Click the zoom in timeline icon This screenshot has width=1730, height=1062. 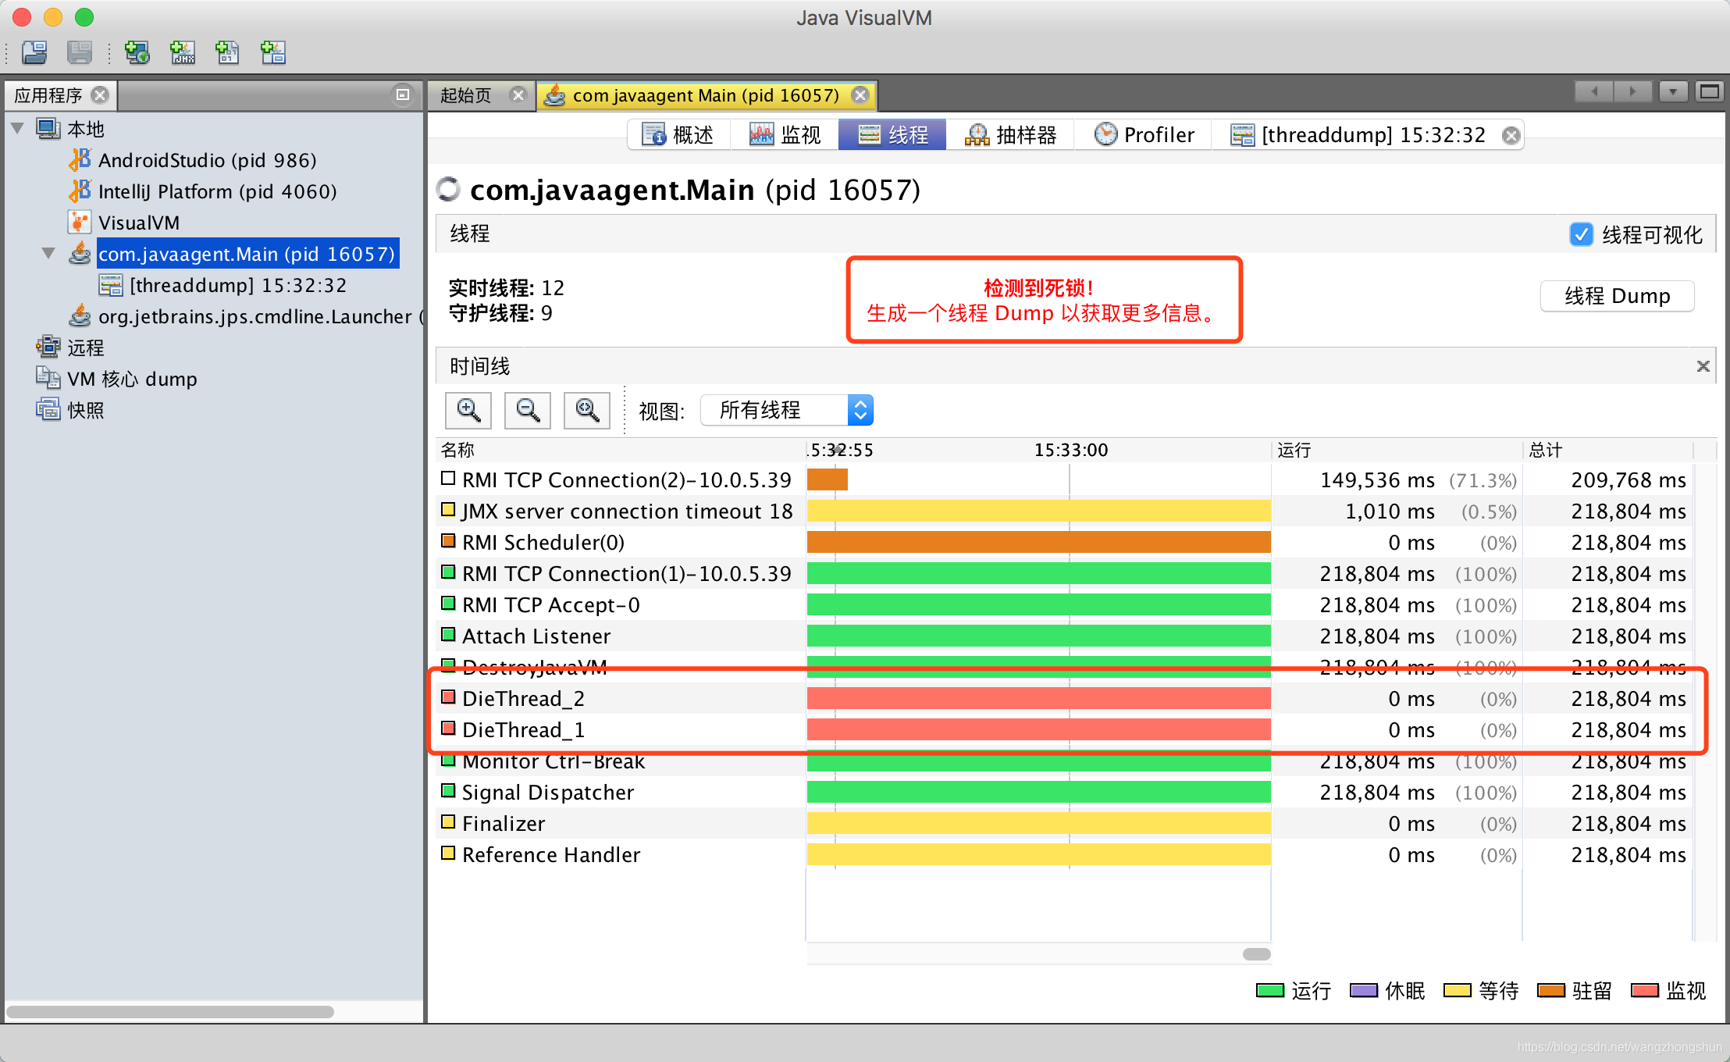coord(468,410)
